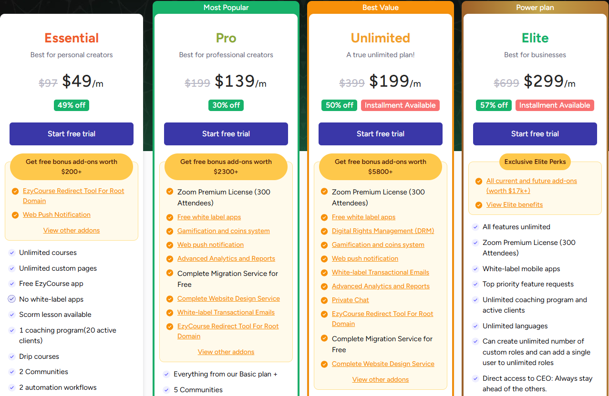
Task: Click check icon next to View Elite benefits
Action: coord(479,205)
